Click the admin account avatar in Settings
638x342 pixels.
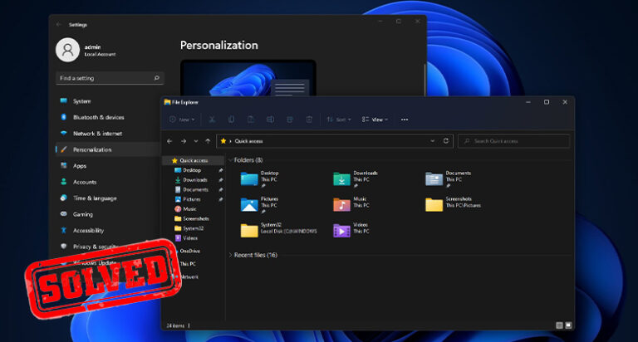pos(67,50)
